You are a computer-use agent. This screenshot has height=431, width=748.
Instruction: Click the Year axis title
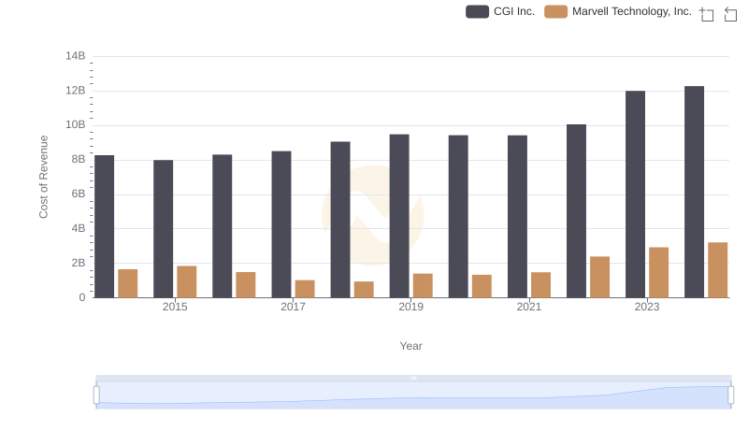pyautogui.click(x=410, y=346)
